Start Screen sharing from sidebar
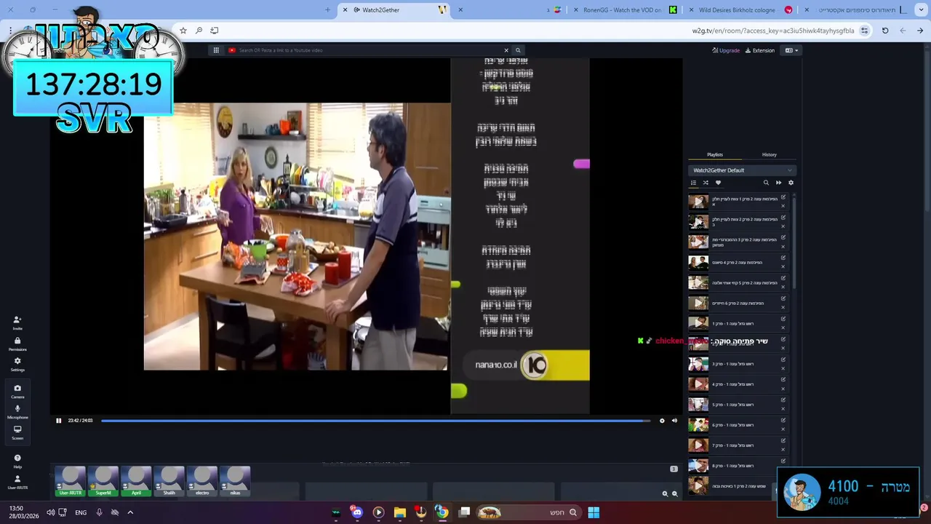This screenshot has height=524, width=931. click(17, 432)
